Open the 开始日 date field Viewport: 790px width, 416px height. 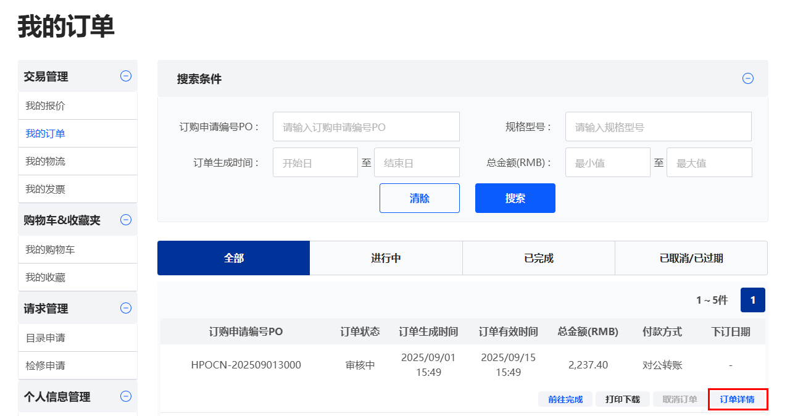315,162
